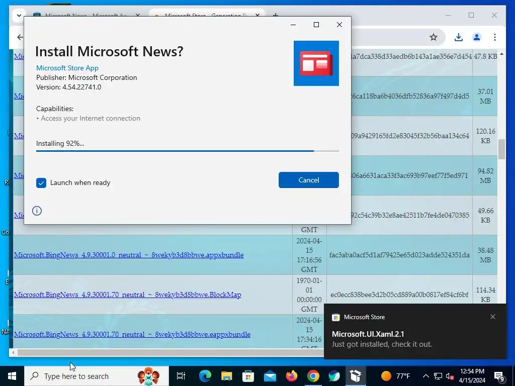Open the weather widget showing 77°F
The image size is (515, 386).
[x=395, y=376]
